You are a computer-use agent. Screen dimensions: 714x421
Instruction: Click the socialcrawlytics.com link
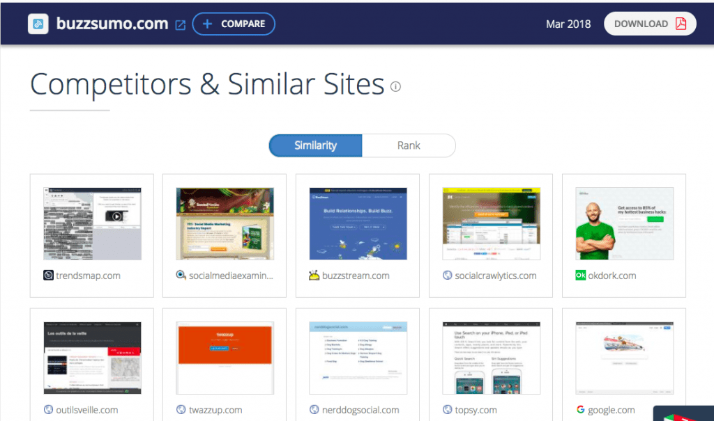[496, 276]
